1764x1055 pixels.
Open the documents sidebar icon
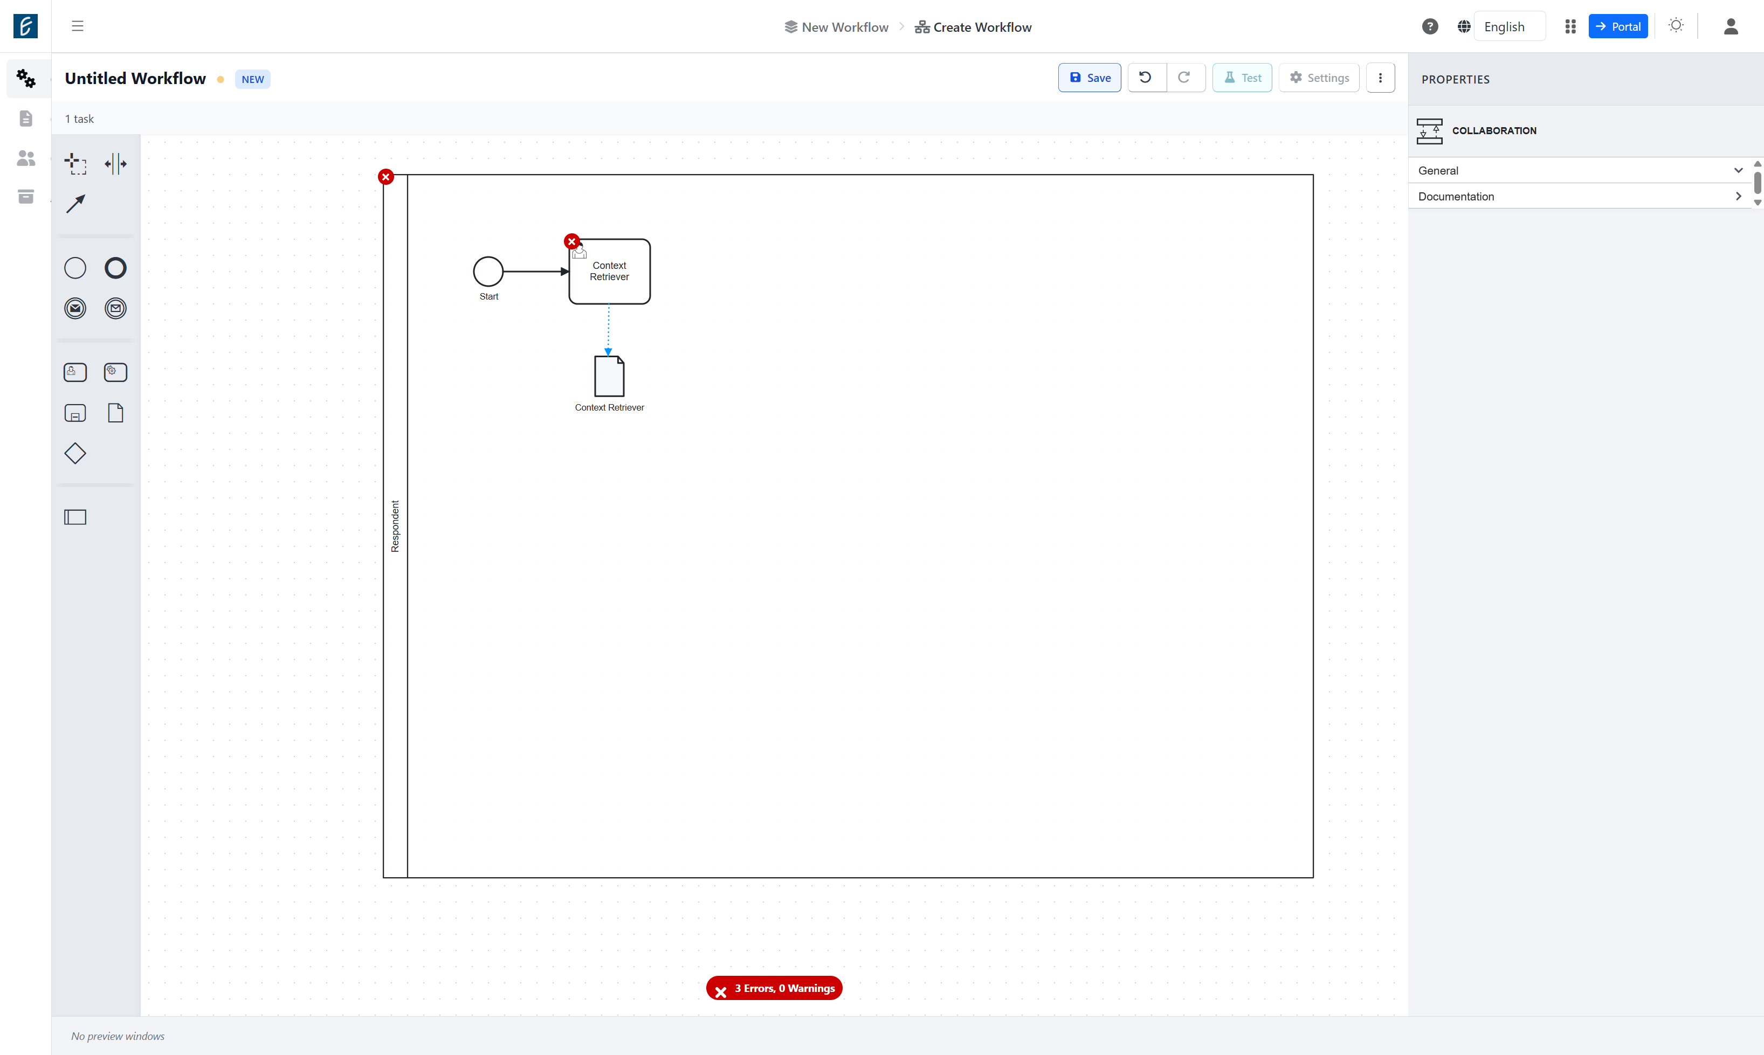pos(26,118)
